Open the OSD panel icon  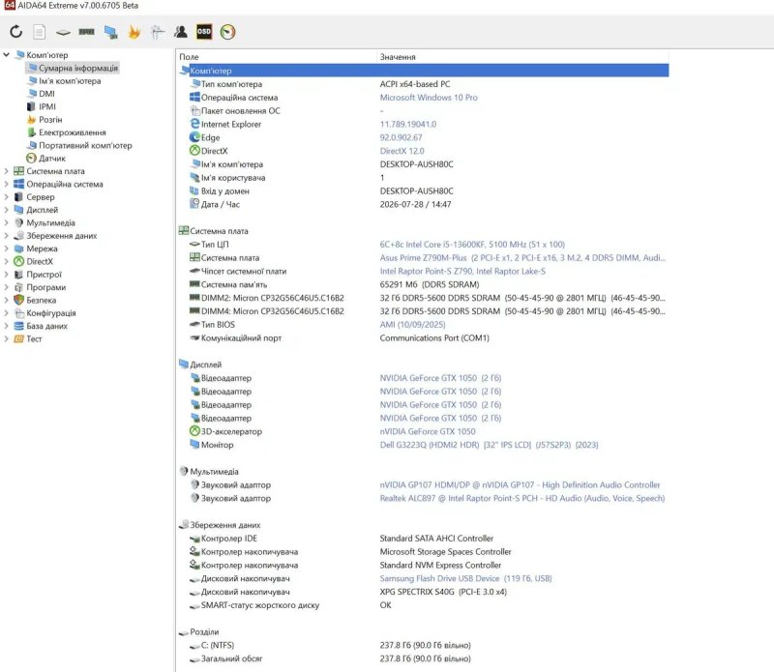204,32
